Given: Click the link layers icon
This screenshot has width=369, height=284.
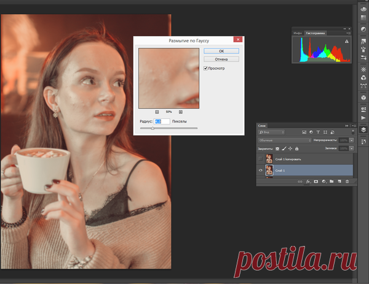Looking at the screenshot, I should [x=300, y=182].
